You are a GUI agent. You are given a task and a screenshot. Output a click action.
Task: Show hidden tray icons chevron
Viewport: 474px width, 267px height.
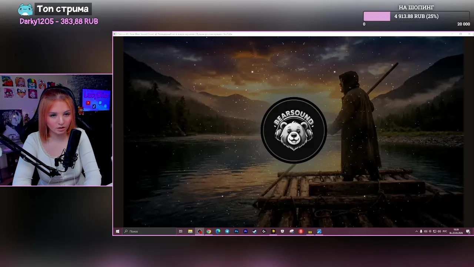point(417,231)
